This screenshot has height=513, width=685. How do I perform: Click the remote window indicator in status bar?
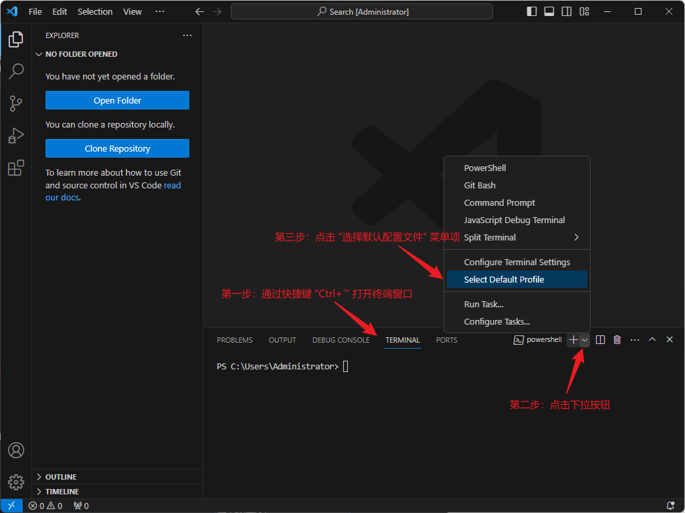(x=11, y=506)
